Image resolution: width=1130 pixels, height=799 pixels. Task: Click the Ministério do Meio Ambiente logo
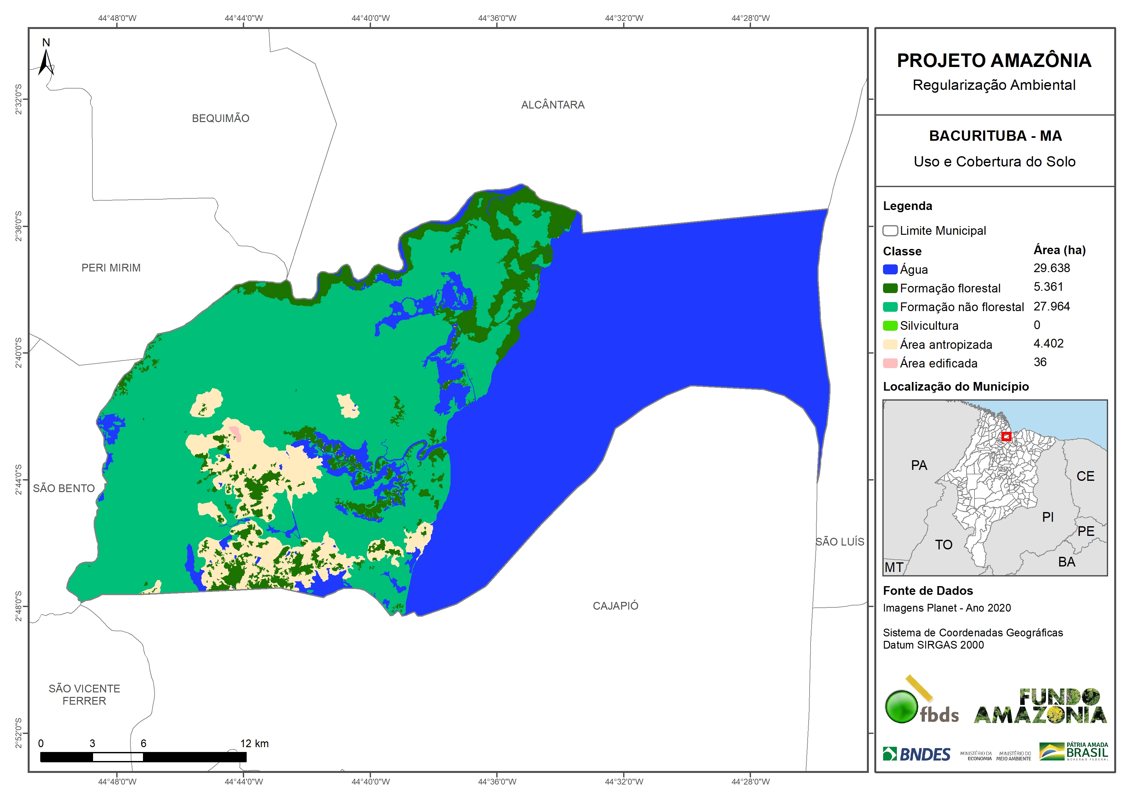point(1013,756)
